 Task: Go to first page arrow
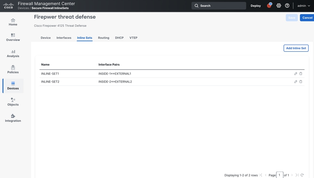click(261, 175)
